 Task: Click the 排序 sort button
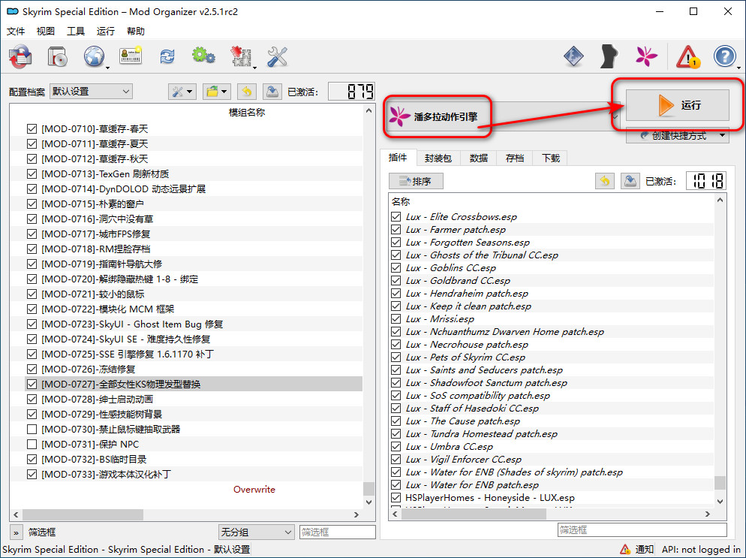click(416, 181)
